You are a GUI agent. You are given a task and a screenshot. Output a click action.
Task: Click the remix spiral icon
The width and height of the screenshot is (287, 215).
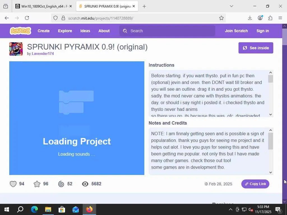coord(61,184)
